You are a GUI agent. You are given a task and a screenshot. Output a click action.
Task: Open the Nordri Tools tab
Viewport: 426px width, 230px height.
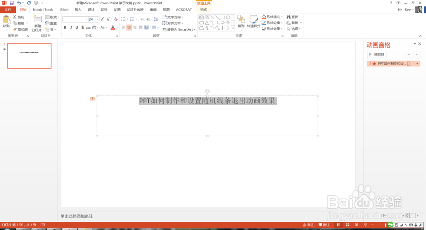coord(43,9)
